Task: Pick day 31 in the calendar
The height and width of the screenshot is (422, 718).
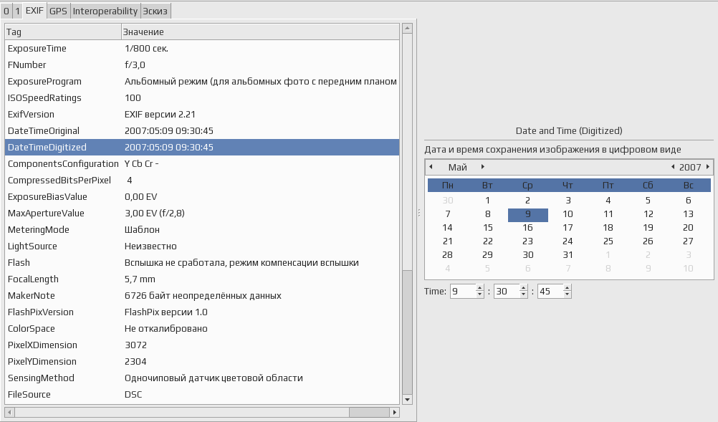Action: click(x=568, y=254)
